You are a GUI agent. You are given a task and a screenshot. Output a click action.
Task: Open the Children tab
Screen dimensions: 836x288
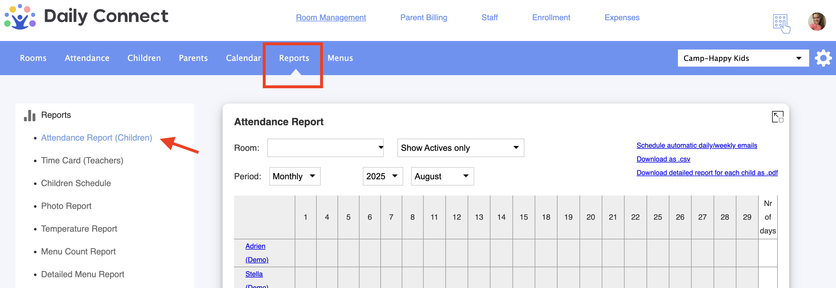point(144,58)
